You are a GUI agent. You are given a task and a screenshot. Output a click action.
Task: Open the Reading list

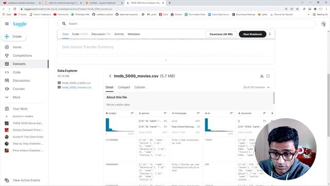click(320, 14)
